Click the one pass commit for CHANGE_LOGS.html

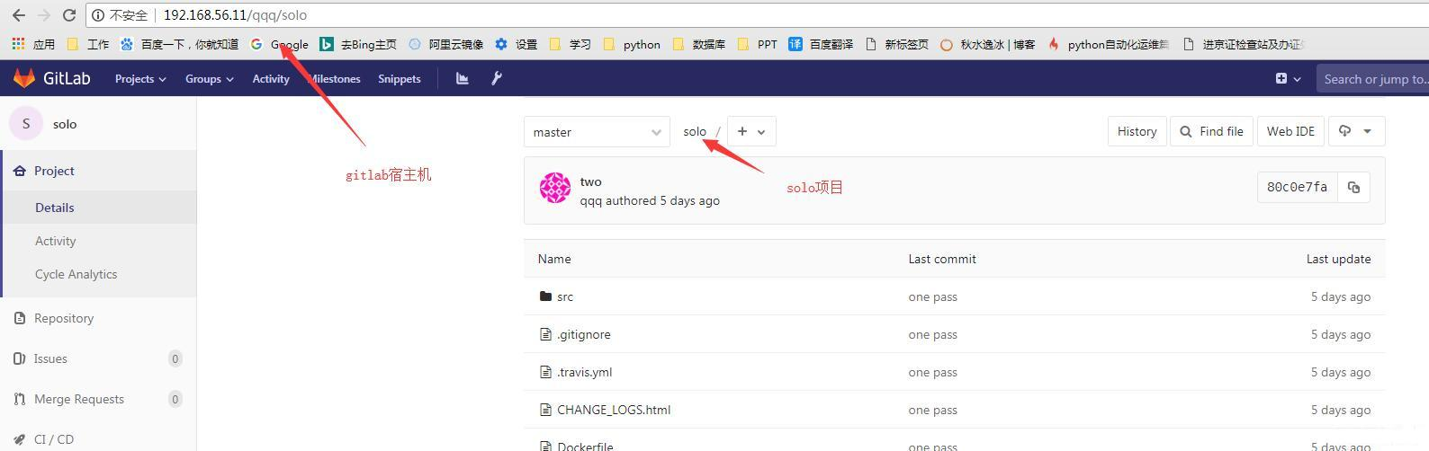(x=932, y=410)
